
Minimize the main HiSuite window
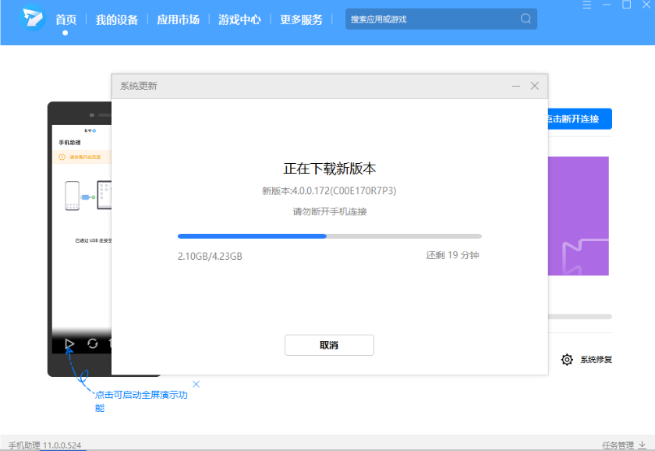point(607,5)
